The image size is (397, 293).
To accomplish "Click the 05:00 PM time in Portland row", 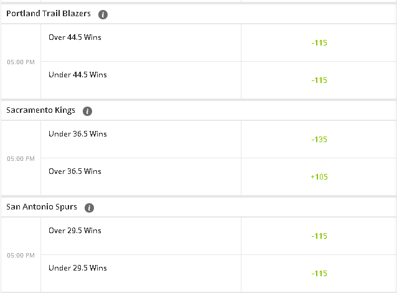I will point(21,62).
